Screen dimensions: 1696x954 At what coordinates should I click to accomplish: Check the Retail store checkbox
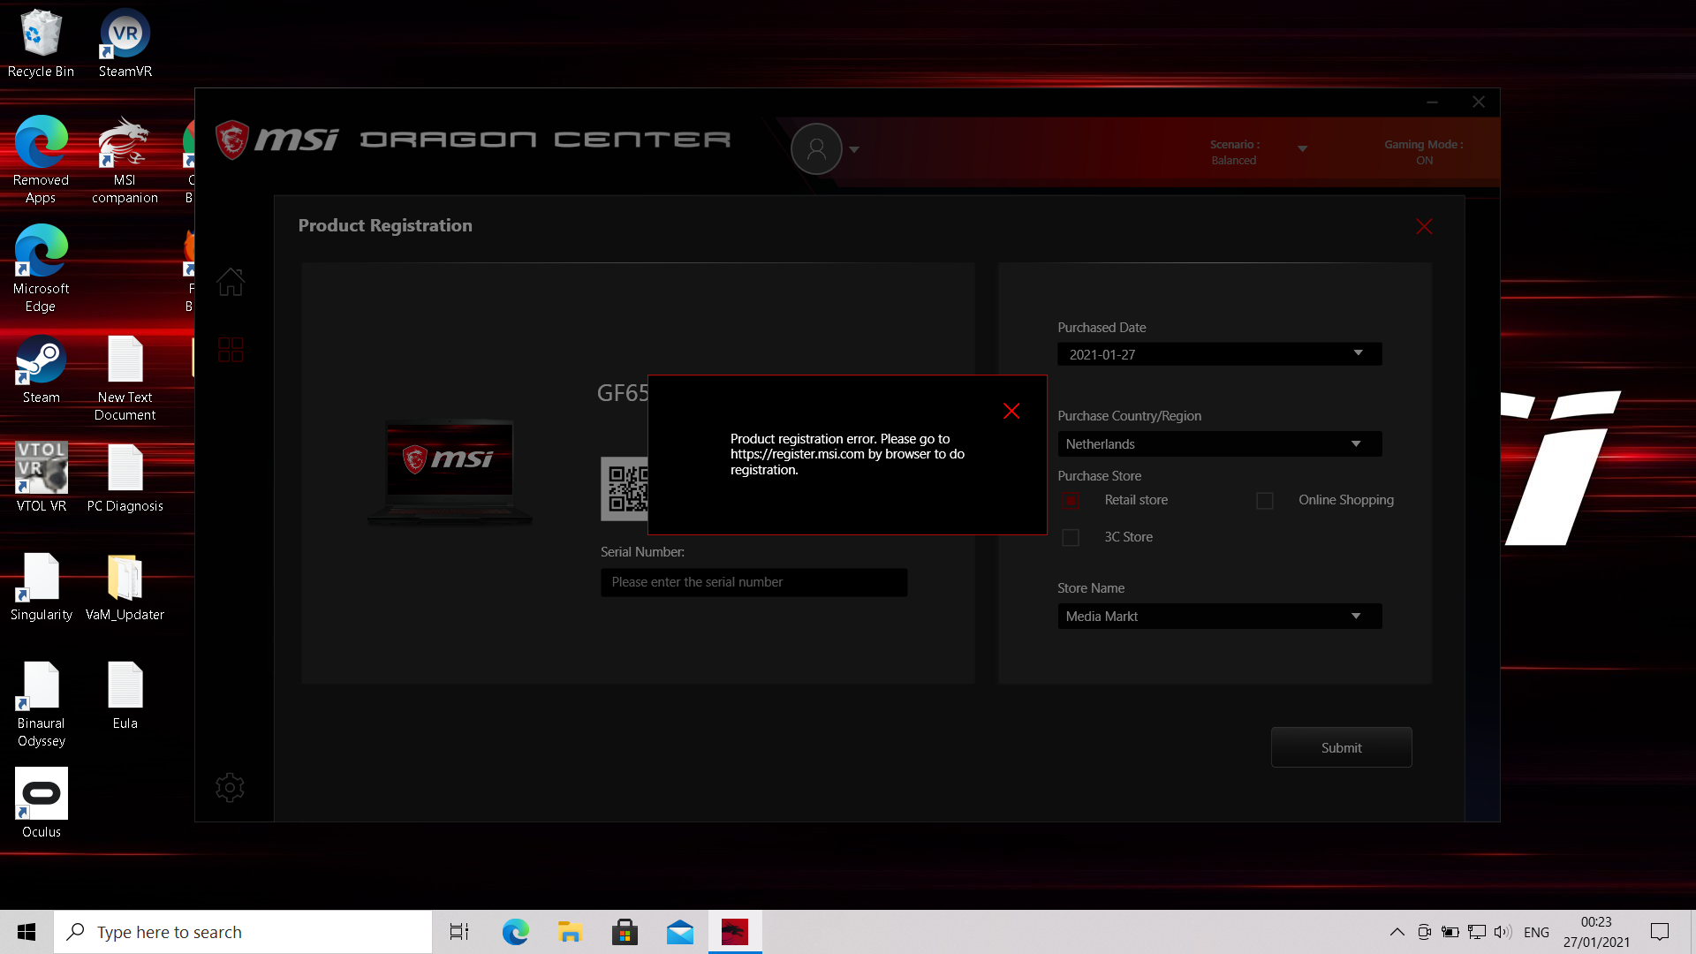(1070, 501)
